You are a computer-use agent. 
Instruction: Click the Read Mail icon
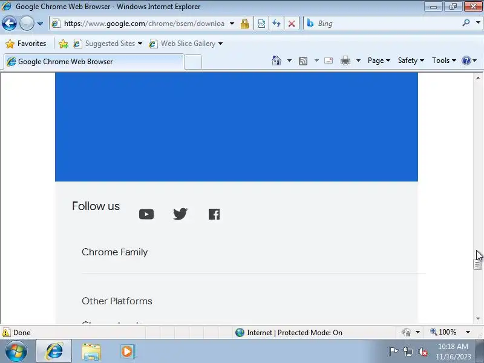coord(329,60)
